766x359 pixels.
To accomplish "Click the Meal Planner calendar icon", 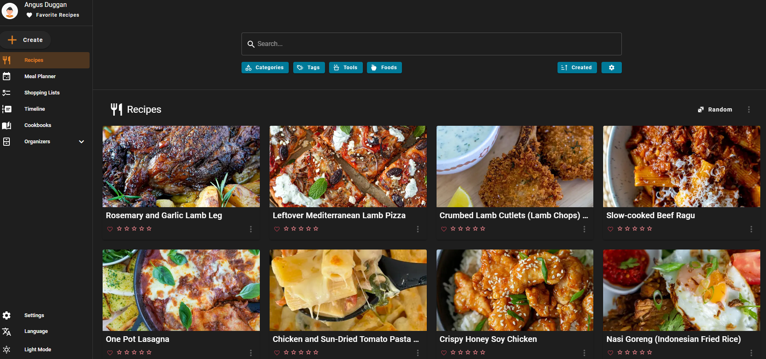I will pos(7,77).
